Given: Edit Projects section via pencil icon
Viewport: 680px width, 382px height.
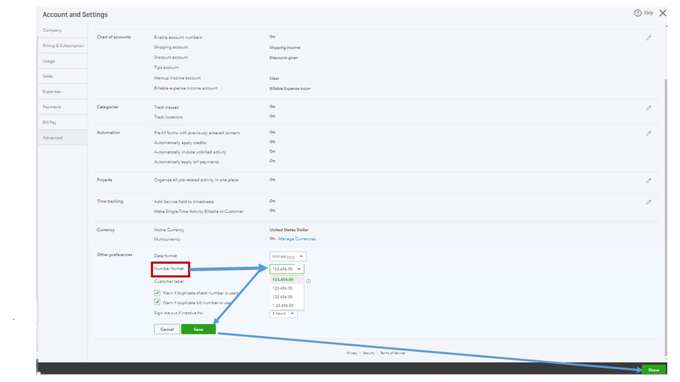Looking at the screenshot, I should [x=648, y=181].
